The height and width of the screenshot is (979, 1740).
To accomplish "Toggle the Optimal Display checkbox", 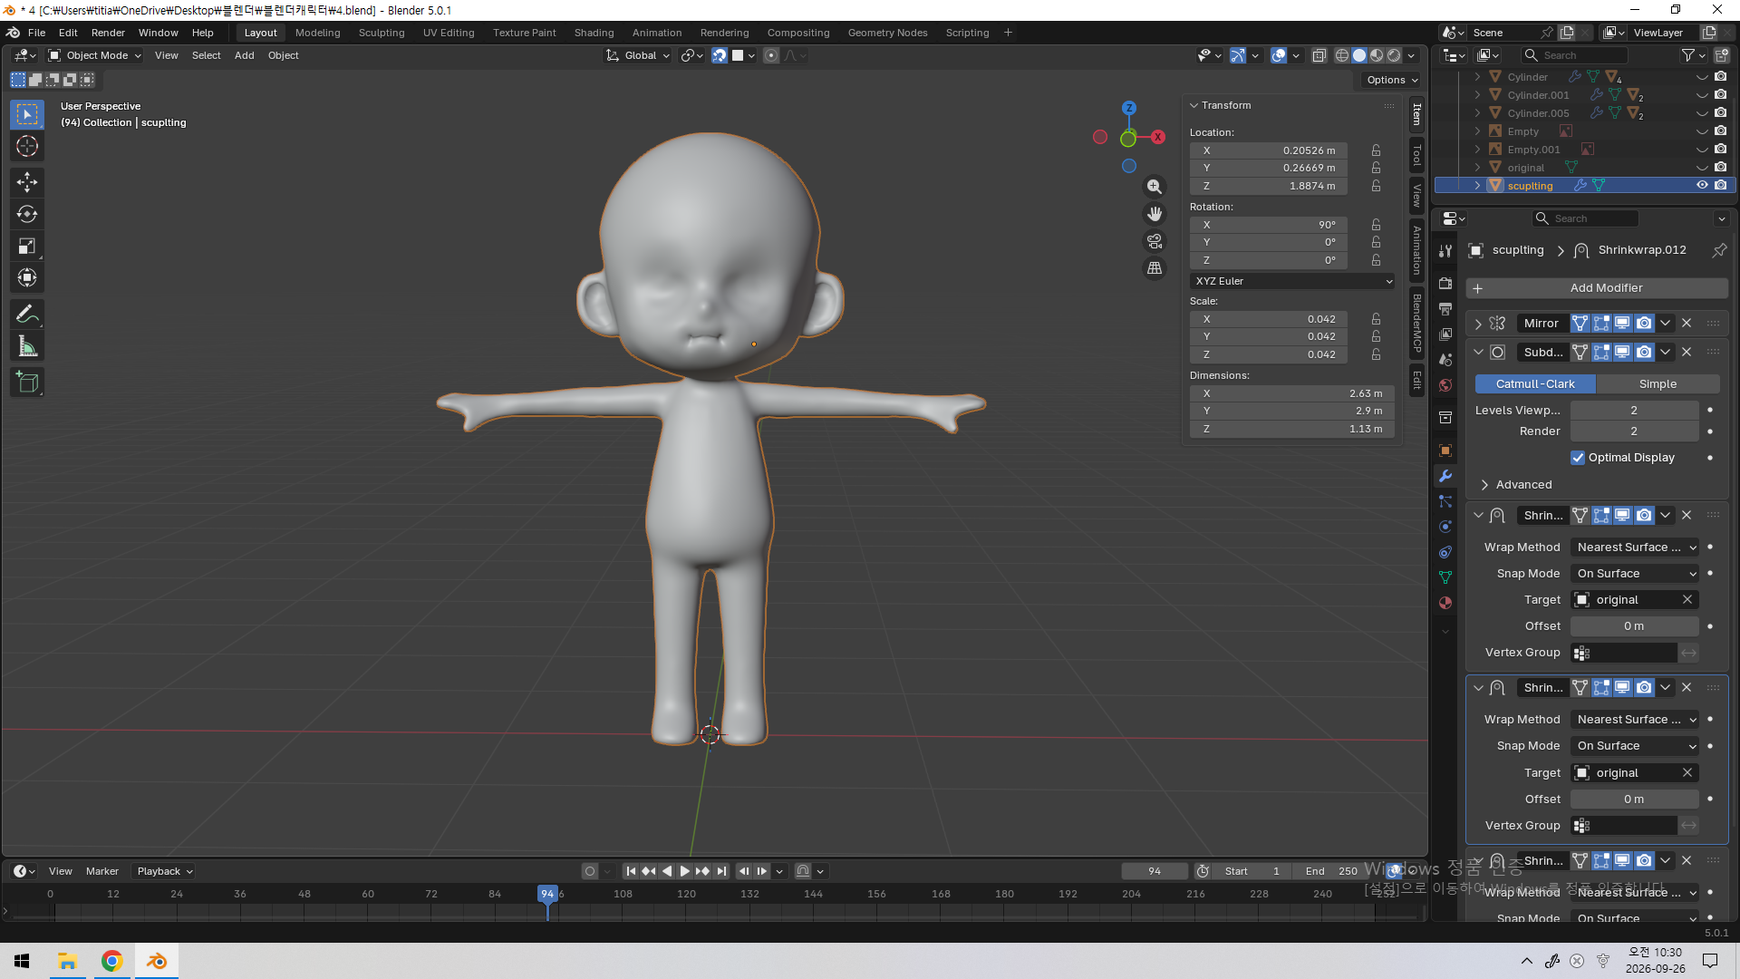I will tap(1578, 458).
